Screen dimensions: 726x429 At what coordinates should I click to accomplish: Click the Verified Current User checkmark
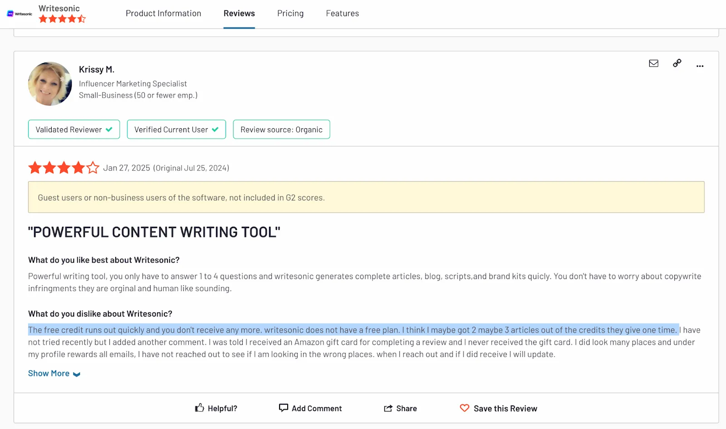pos(215,129)
